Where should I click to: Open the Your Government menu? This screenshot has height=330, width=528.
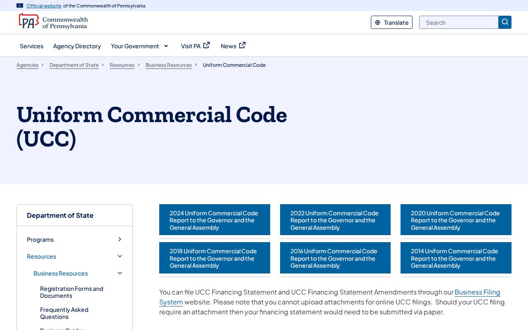tap(135, 46)
